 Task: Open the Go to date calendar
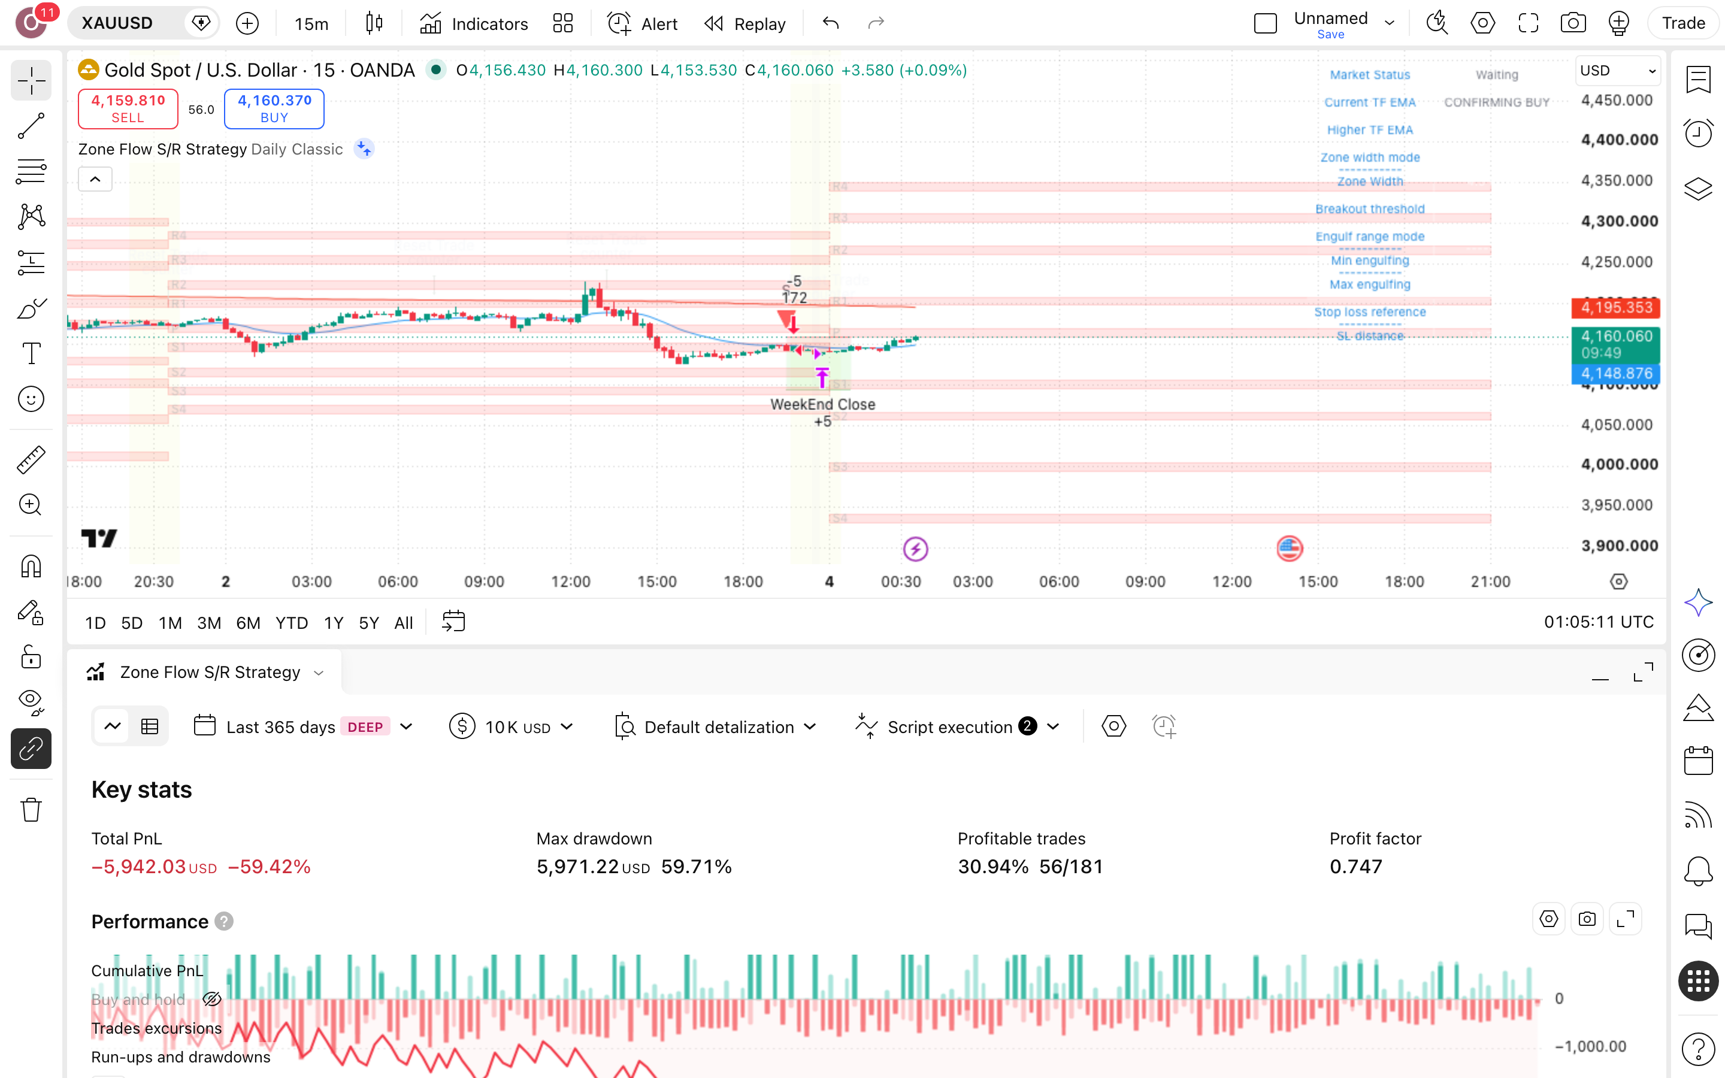(453, 621)
